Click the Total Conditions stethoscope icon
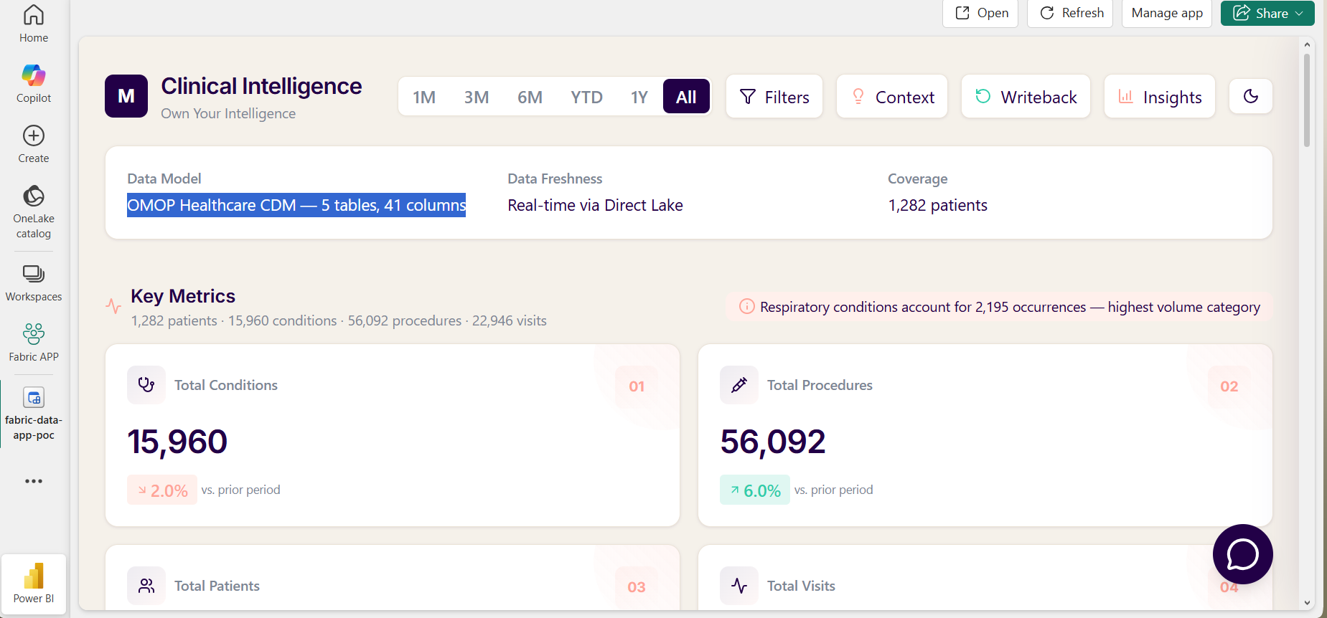 (x=146, y=385)
